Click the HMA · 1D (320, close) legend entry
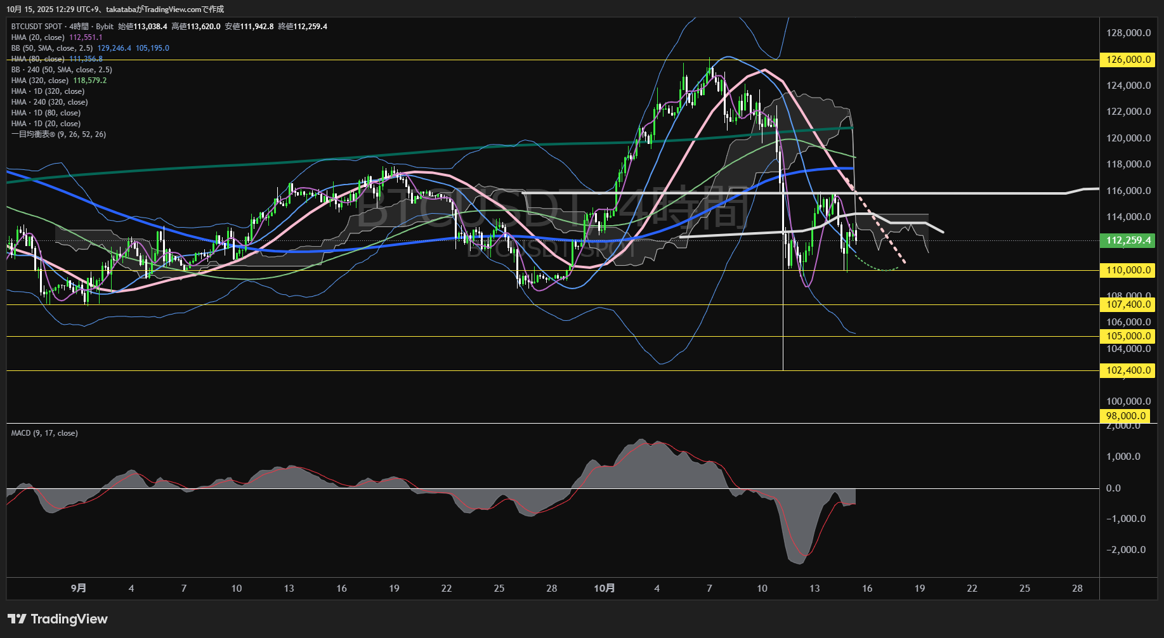The width and height of the screenshot is (1164, 638). 48,91
